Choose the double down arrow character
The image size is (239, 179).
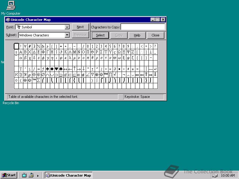tap(155, 75)
